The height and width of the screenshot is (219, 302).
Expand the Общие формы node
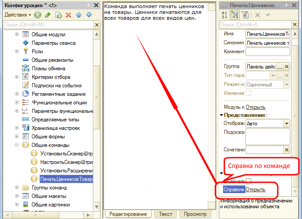coord(17,136)
